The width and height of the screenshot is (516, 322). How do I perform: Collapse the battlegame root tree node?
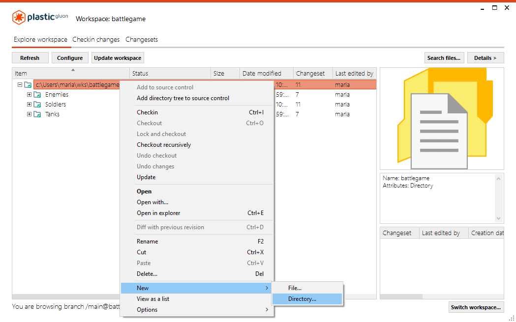20,85
